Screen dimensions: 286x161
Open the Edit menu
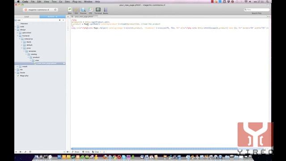pos(39,1)
